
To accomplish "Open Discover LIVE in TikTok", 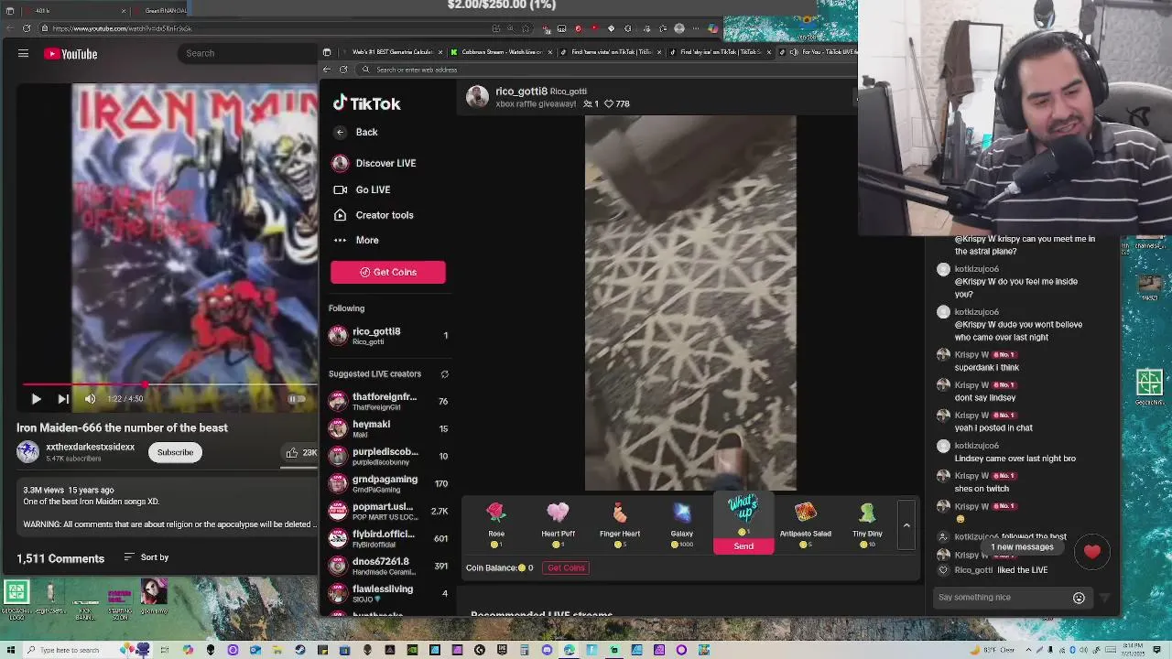I will click(374, 163).
